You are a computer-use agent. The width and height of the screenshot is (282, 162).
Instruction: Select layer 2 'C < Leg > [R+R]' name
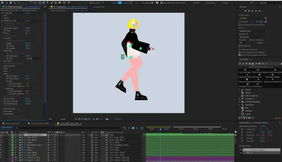point(30,137)
